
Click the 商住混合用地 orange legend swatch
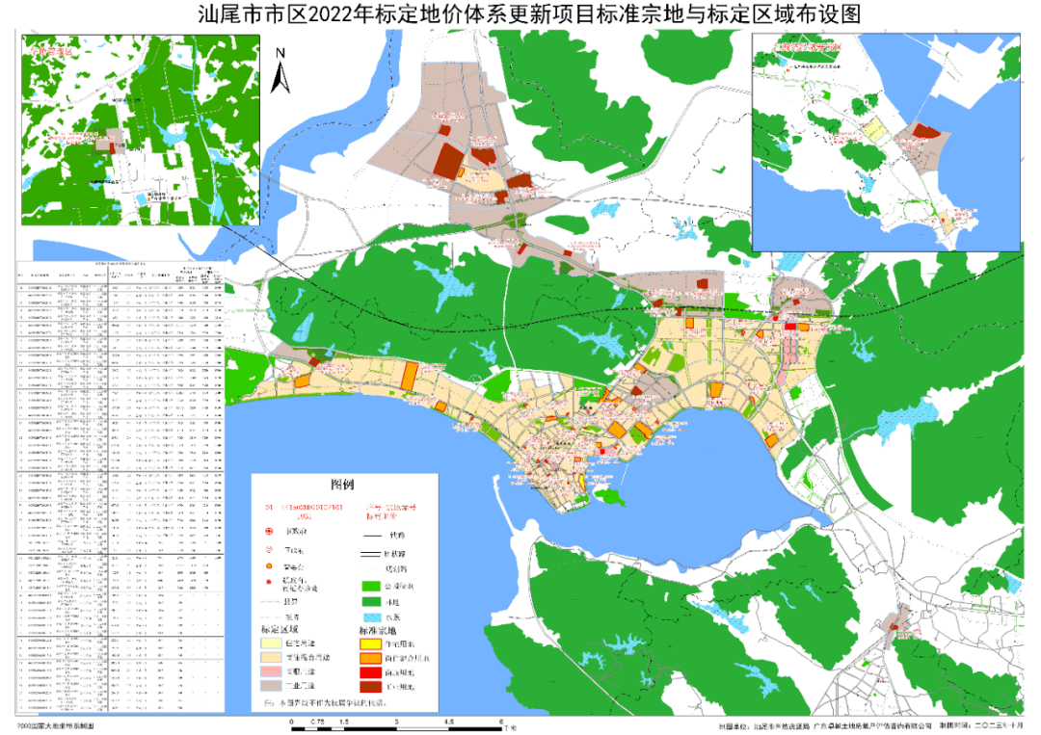tap(370, 658)
